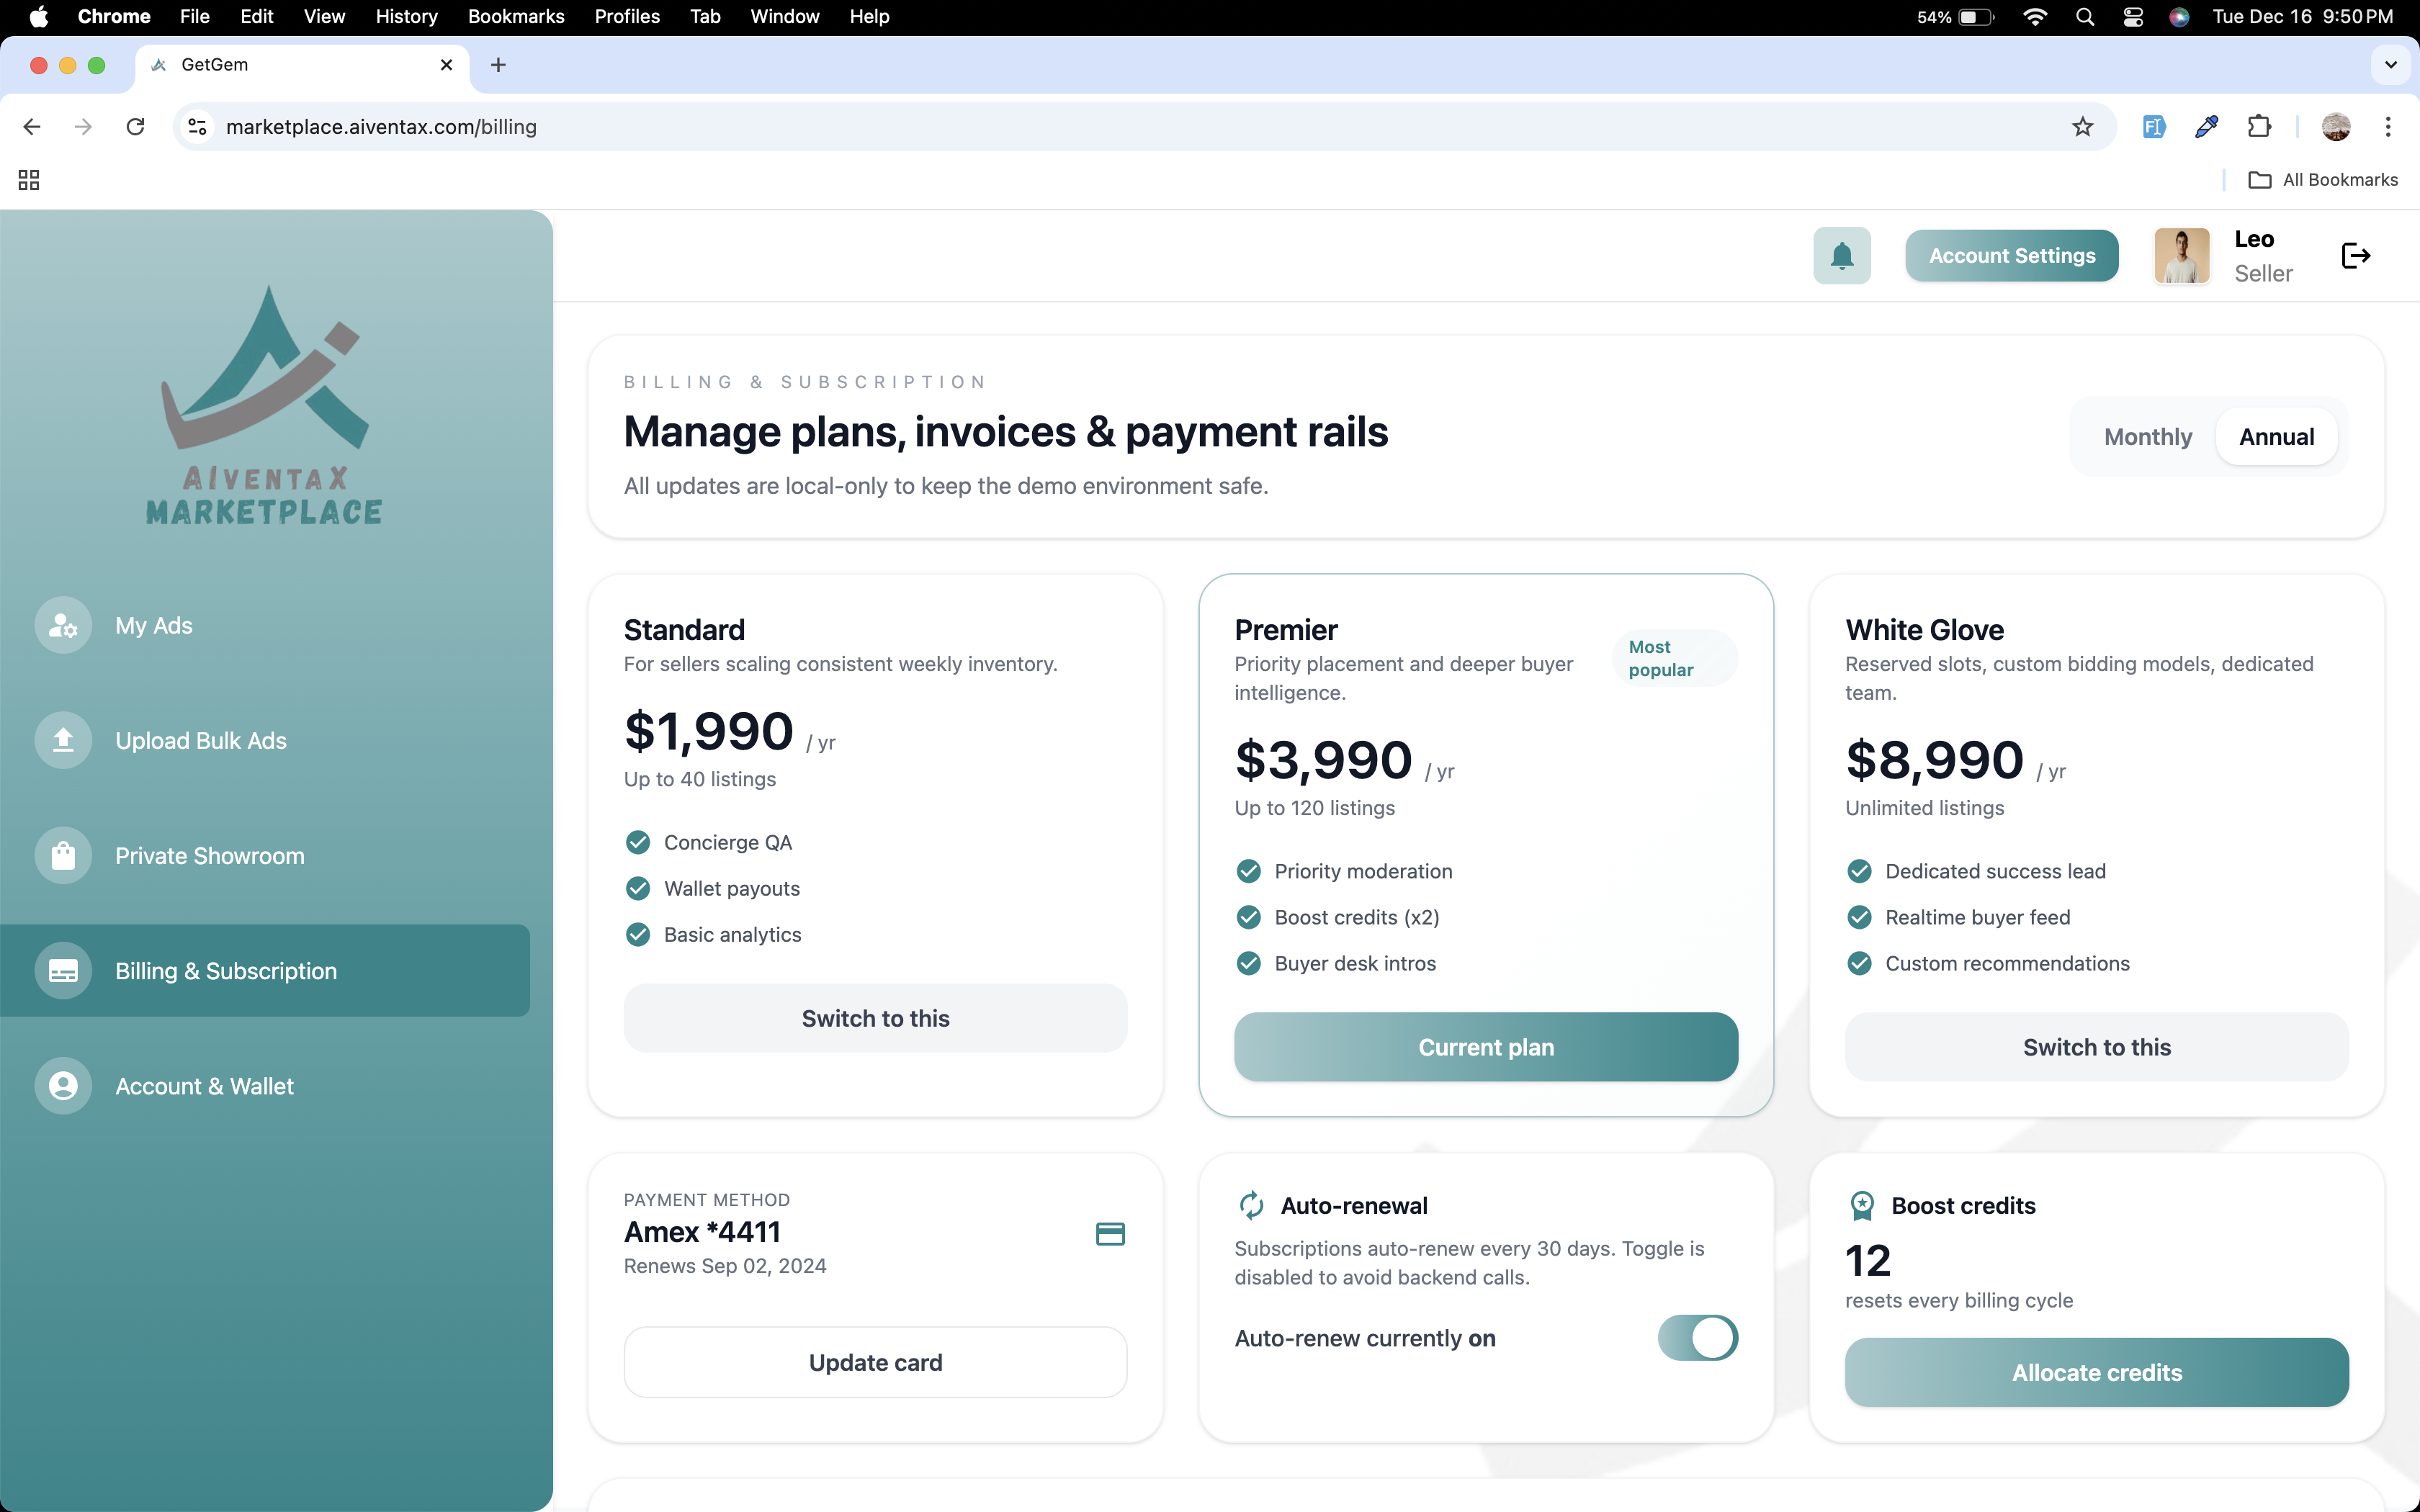Click the notification bell icon
The width and height of the screenshot is (2420, 1512).
[x=1841, y=256]
